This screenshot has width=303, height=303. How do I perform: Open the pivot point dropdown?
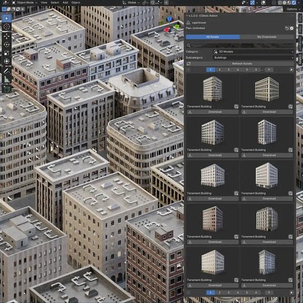click(x=146, y=2)
